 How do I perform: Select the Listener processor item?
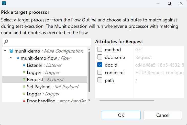click(x=35, y=65)
